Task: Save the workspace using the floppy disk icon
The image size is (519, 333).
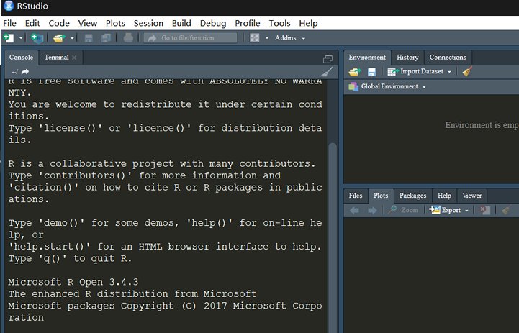Action: (x=371, y=72)
